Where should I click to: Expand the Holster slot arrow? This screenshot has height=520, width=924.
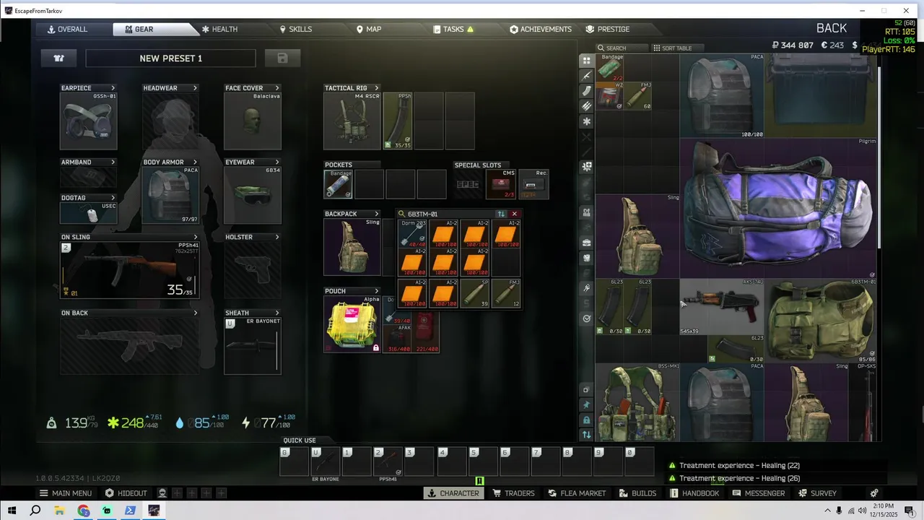point(277,237)
